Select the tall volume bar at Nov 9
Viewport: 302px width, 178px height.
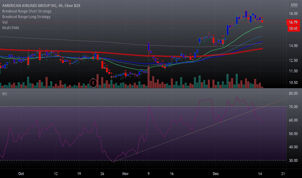click(x=148, y=77)
